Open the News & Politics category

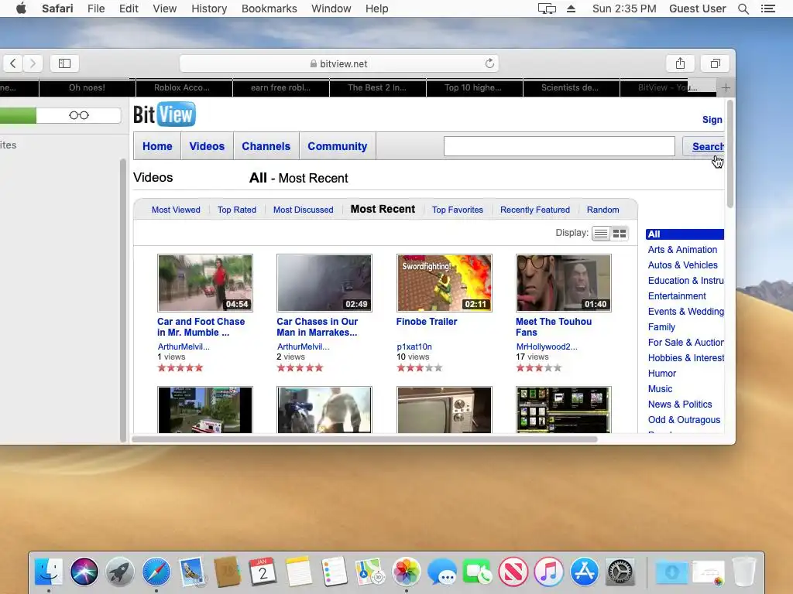coord(680,404)
